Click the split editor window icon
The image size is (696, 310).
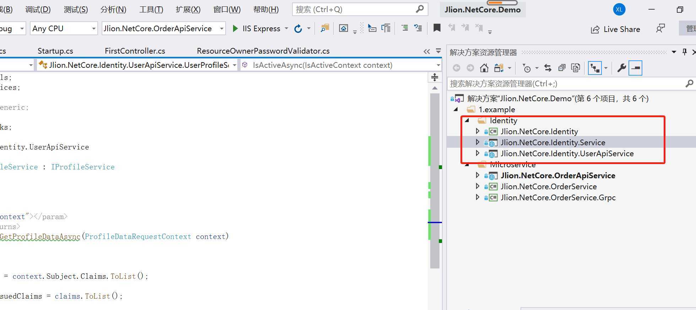435,77
